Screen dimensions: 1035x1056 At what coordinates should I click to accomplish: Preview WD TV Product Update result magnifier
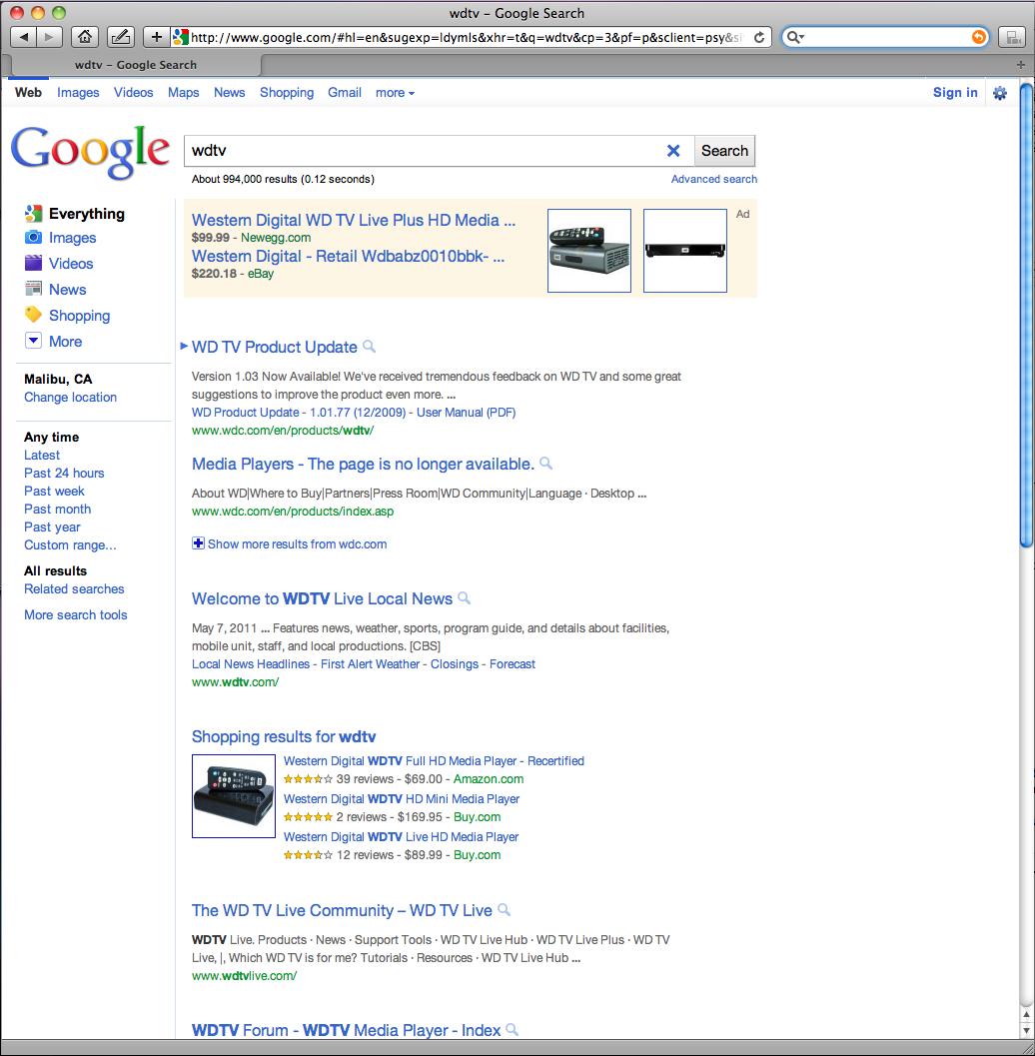[369, 346]
